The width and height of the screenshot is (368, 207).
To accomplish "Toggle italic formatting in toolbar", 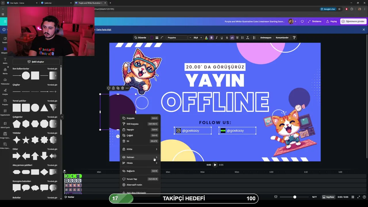I will click(216, 38).
